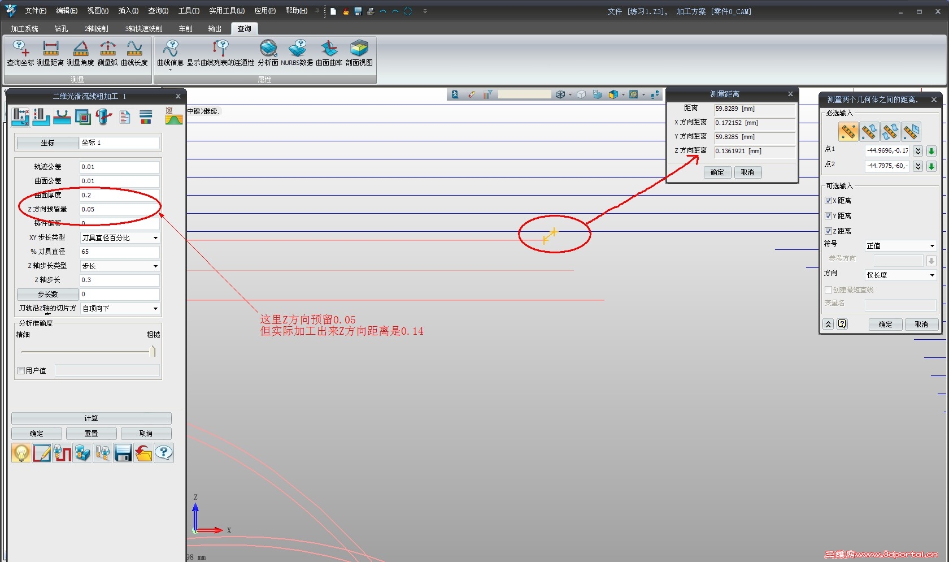Viewport: 949px width, 562px height.
Task: Click the 轨迹公差 input field
Action: (x=119, y=167)
